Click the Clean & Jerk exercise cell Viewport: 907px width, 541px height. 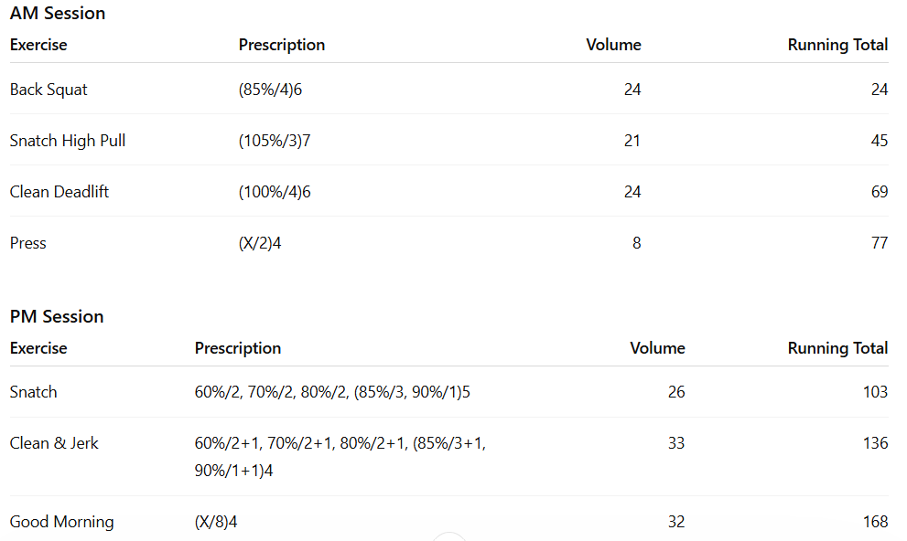coord(54,443)
